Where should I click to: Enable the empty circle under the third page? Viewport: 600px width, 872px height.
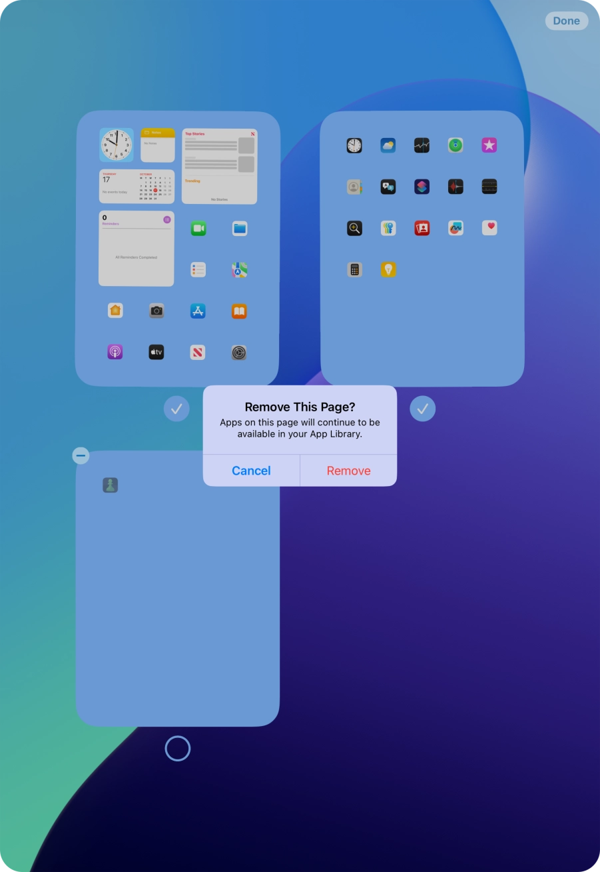(x=177, y=748)
